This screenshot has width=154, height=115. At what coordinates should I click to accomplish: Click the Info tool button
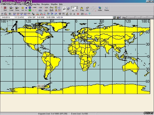point(87,9)
